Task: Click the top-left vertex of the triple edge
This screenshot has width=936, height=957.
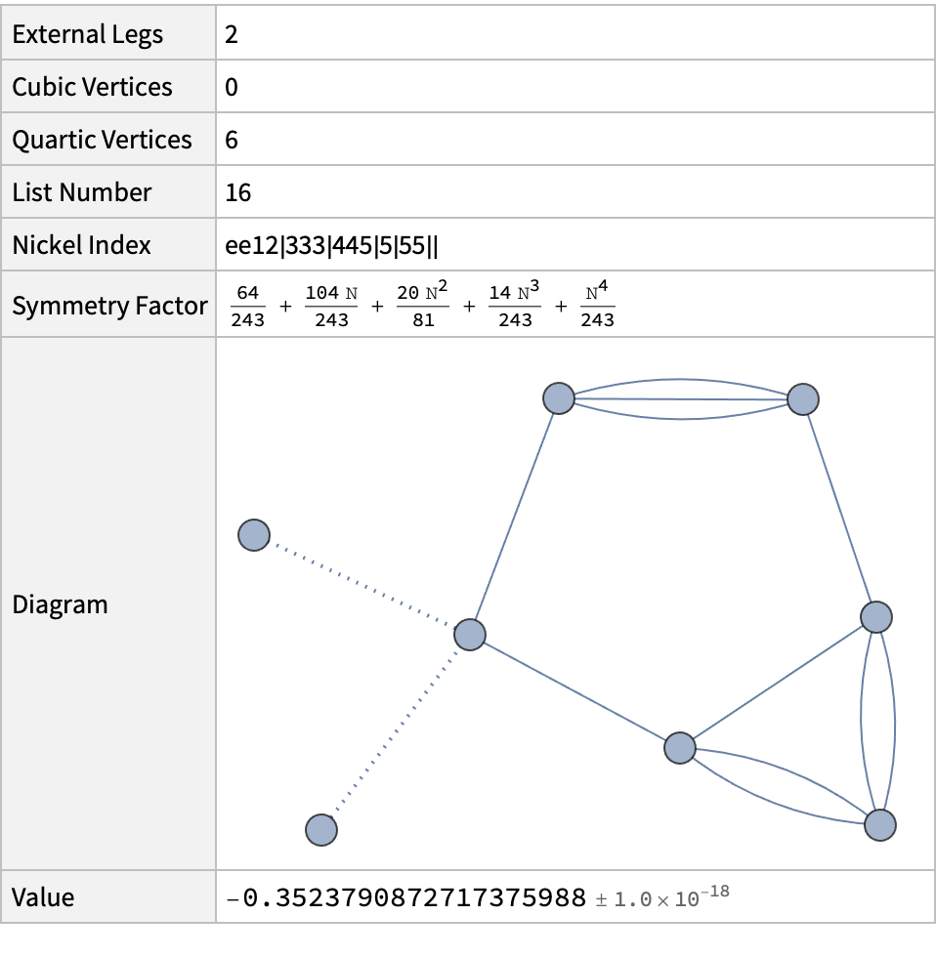Action: point(558,398)
